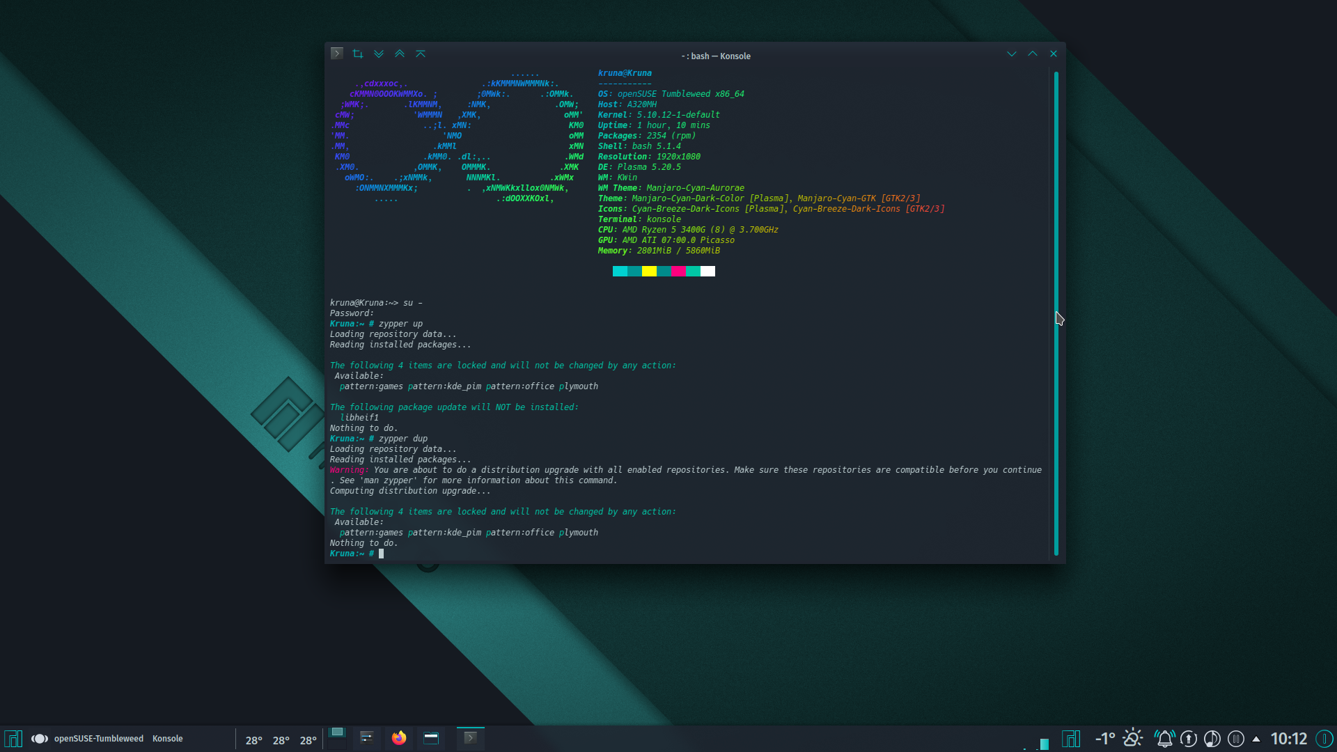Image resolution: width=1337 pixels, height=752 pixels.
Task: Click the 'Resolution: 1920x1080' line
Action: coord(649,157)
